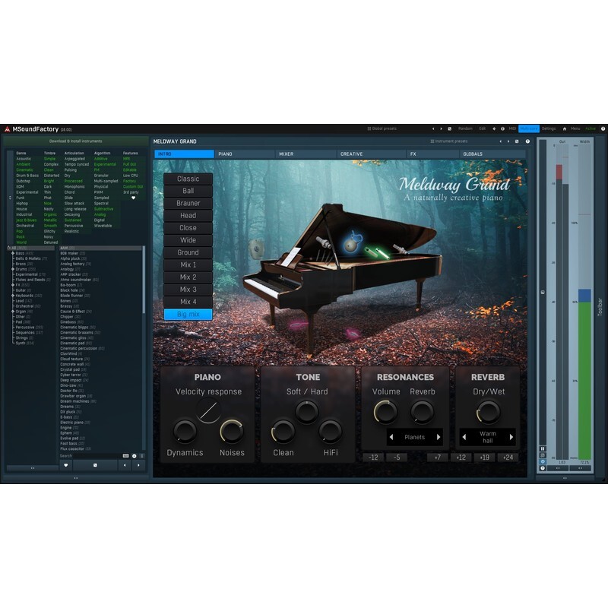Viewport: 608px width, 608px height.
Task: Toggle the Big mix microphone preset
Action: (188, 314)
